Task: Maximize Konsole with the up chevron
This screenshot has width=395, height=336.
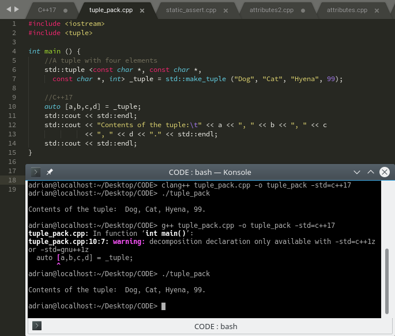Action: coord(371,172)
